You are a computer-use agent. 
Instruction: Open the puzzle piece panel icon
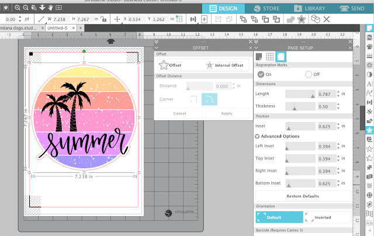click(x=369, y=167)
